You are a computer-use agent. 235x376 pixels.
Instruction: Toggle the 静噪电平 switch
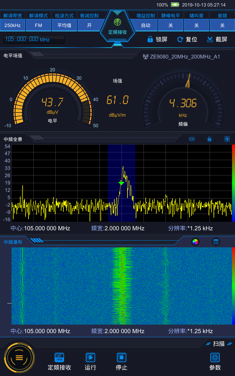point(171,25)
